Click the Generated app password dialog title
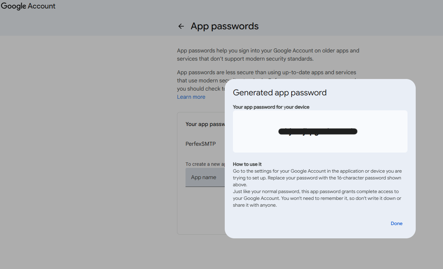Image resolution: width=443 pixels, height=269 pixels. [x=280, y=93]
